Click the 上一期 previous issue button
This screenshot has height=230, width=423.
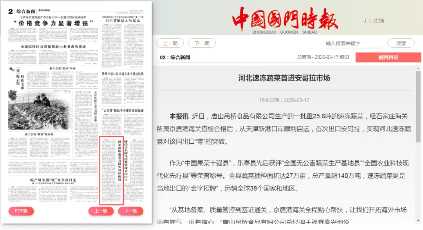point(170,43)
